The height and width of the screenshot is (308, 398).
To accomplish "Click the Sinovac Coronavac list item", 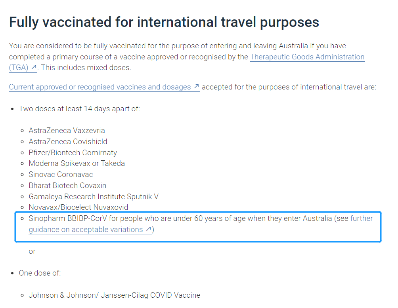I will pyautogui.click(x=61, y=175).
